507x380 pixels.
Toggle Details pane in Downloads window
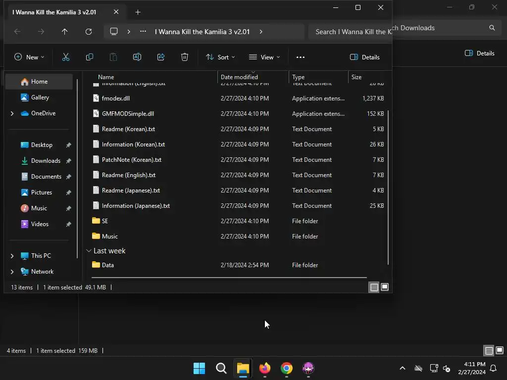click(479, 53)
